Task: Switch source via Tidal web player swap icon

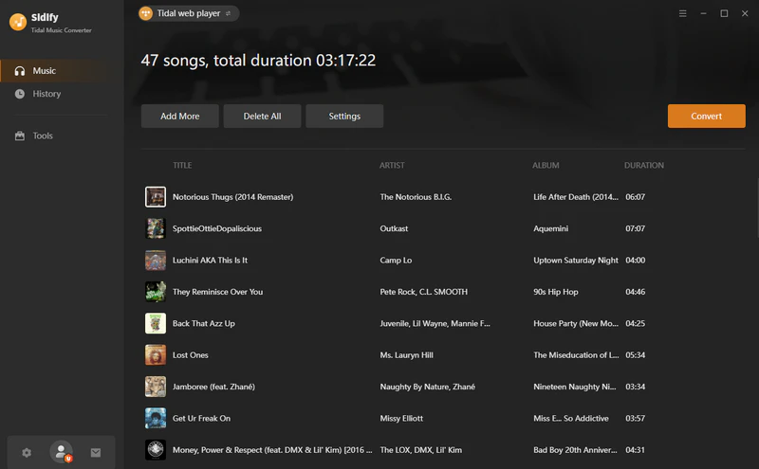Action: tap(228, 13)
